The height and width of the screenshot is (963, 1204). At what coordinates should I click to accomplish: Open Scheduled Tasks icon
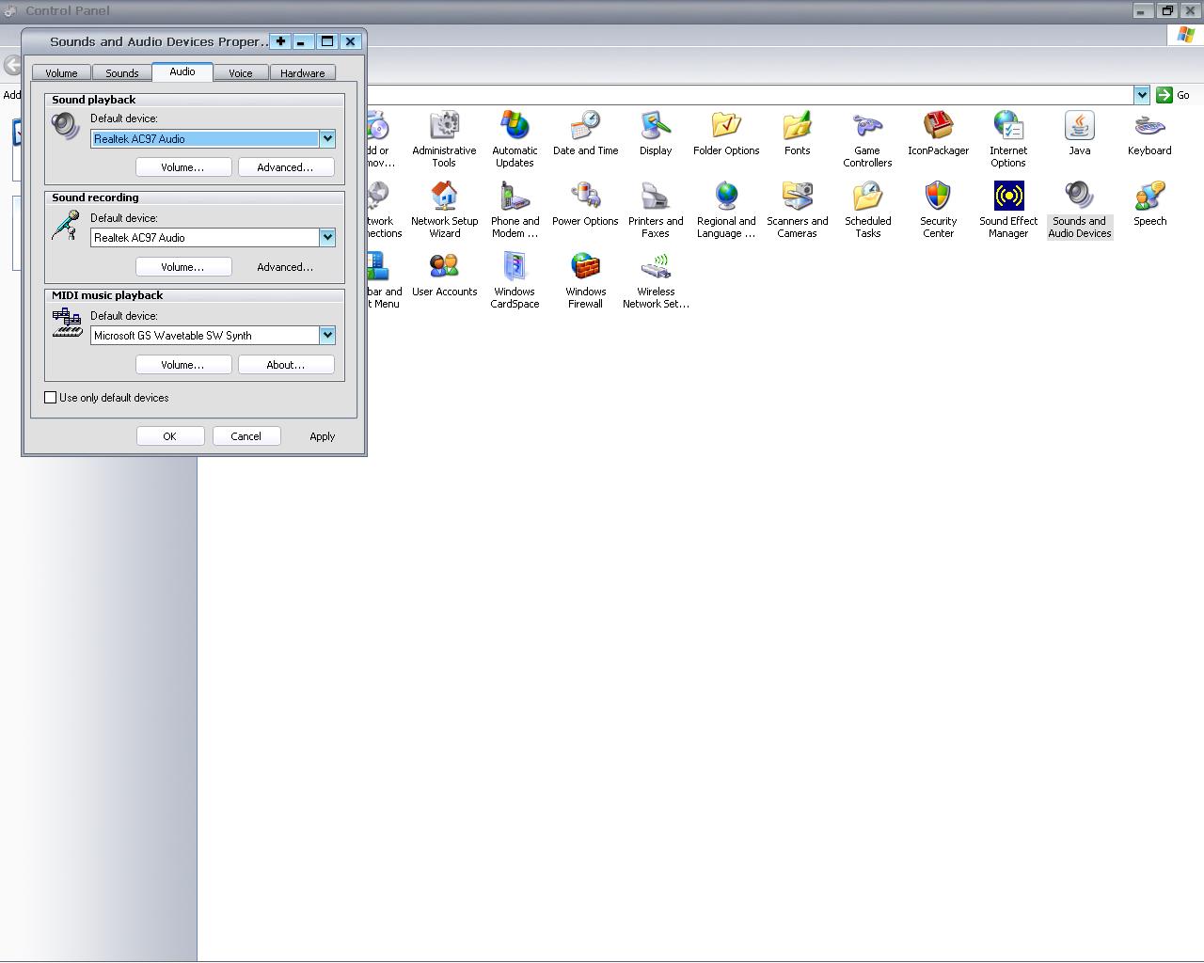(867, 209)
